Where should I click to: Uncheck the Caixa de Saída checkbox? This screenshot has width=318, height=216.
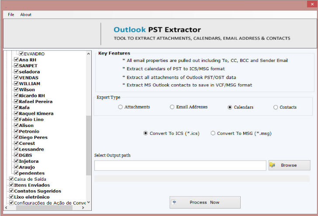click(11, 179)
